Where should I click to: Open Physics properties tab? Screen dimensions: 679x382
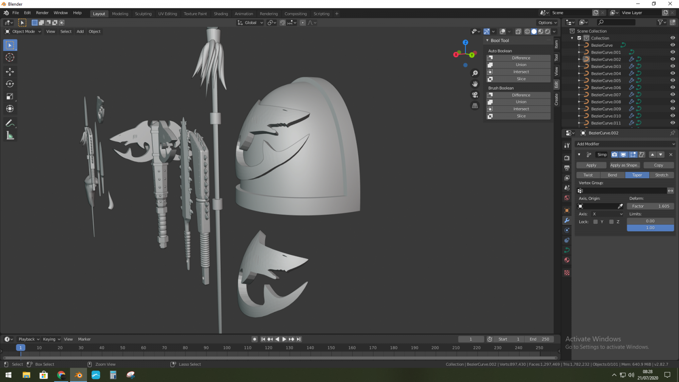tap(567, 230)
